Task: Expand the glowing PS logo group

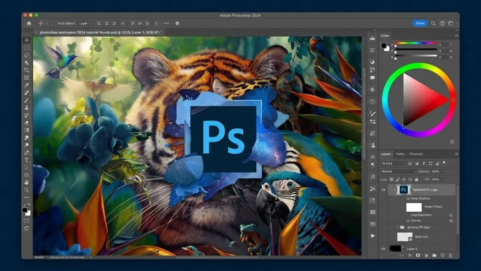Action: tap(397, 227)
